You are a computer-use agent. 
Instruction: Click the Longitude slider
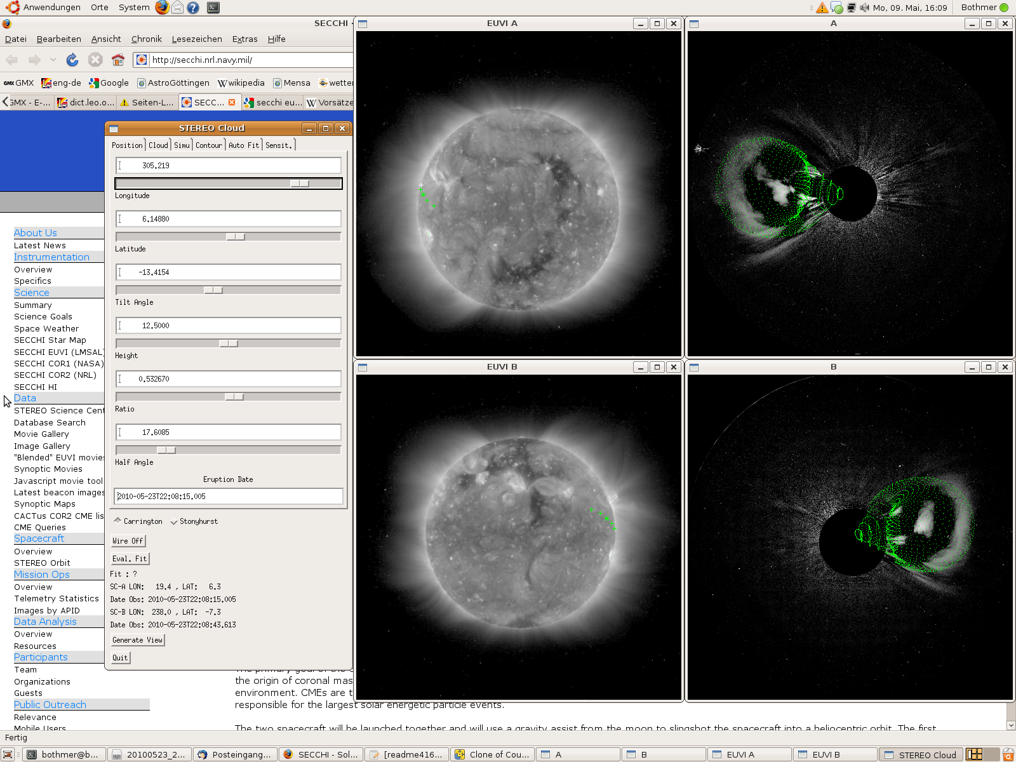(x=229, y=184)
